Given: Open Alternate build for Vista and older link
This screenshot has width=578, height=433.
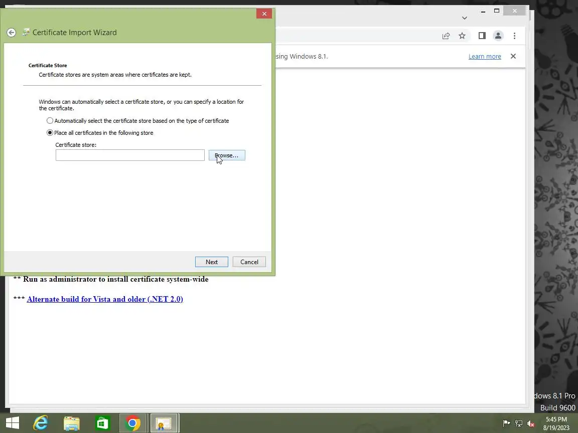Looking at the screenshot, I should (x=105, y=299).
